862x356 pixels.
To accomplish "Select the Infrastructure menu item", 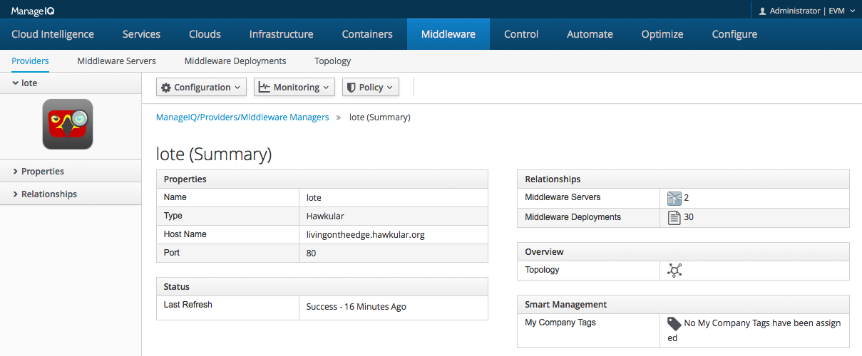I will pos(282,34).
